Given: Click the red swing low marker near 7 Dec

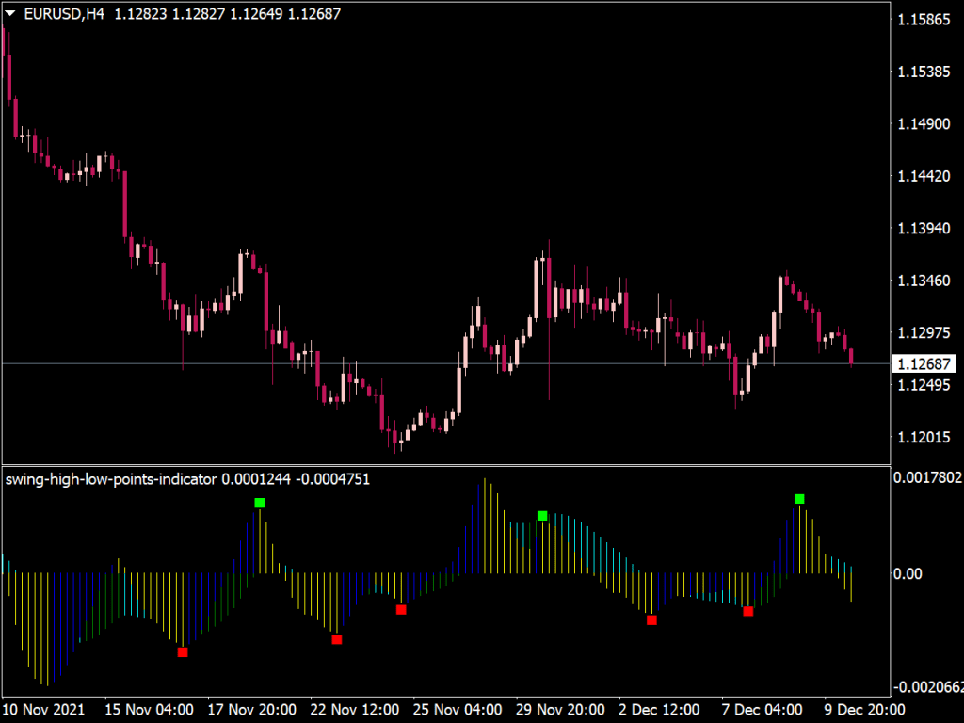Looking at the screenshot, I should point(748,610).
